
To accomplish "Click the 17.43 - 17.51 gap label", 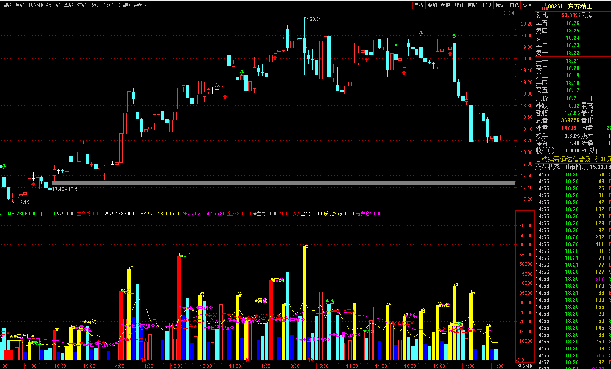I will [66, 189].
